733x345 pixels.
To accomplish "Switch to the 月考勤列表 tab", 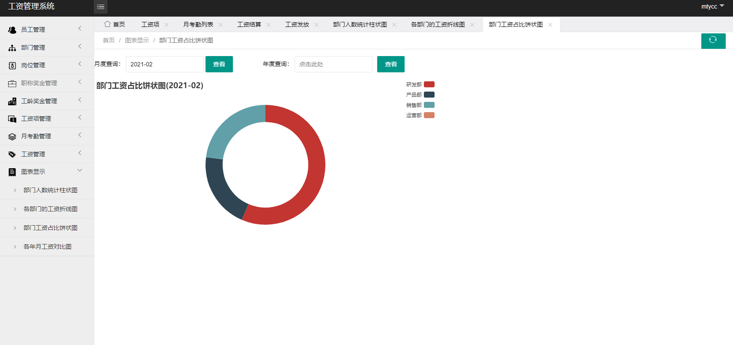I will pos(198,24).
